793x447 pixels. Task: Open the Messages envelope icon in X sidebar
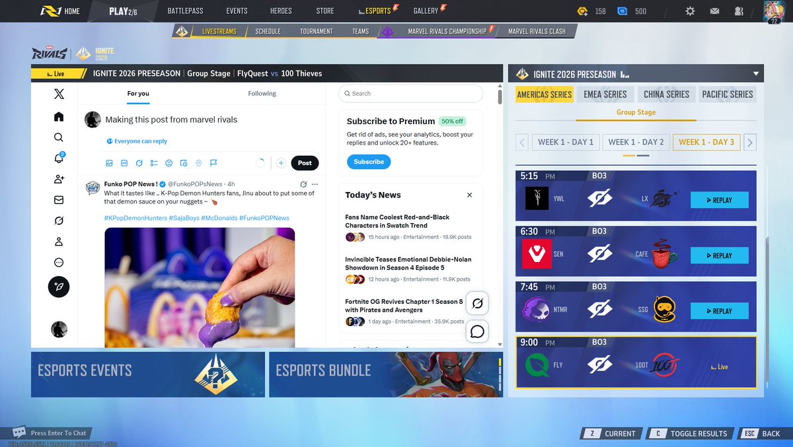59,199
